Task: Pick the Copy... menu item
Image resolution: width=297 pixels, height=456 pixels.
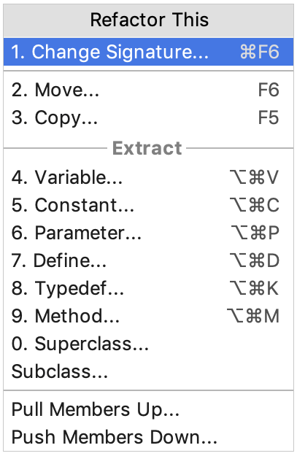Action: pyautogui.click(x=148, y=117)
